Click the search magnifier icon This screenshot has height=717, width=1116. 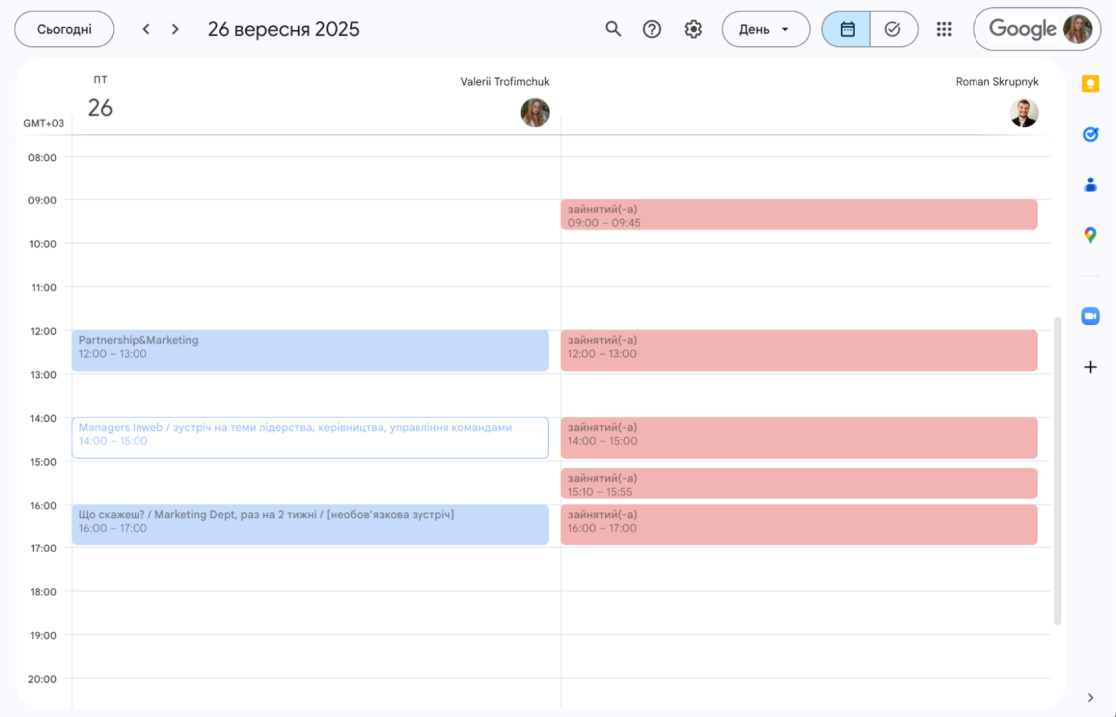point(613,29)
